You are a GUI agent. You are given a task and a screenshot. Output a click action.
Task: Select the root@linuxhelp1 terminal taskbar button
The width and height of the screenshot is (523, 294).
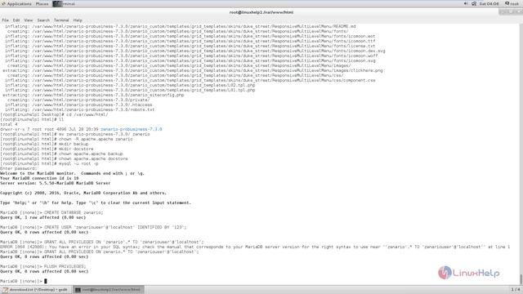[x=109, y=290]
